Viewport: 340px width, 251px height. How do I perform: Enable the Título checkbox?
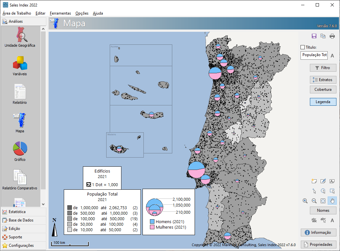(303, 47)
